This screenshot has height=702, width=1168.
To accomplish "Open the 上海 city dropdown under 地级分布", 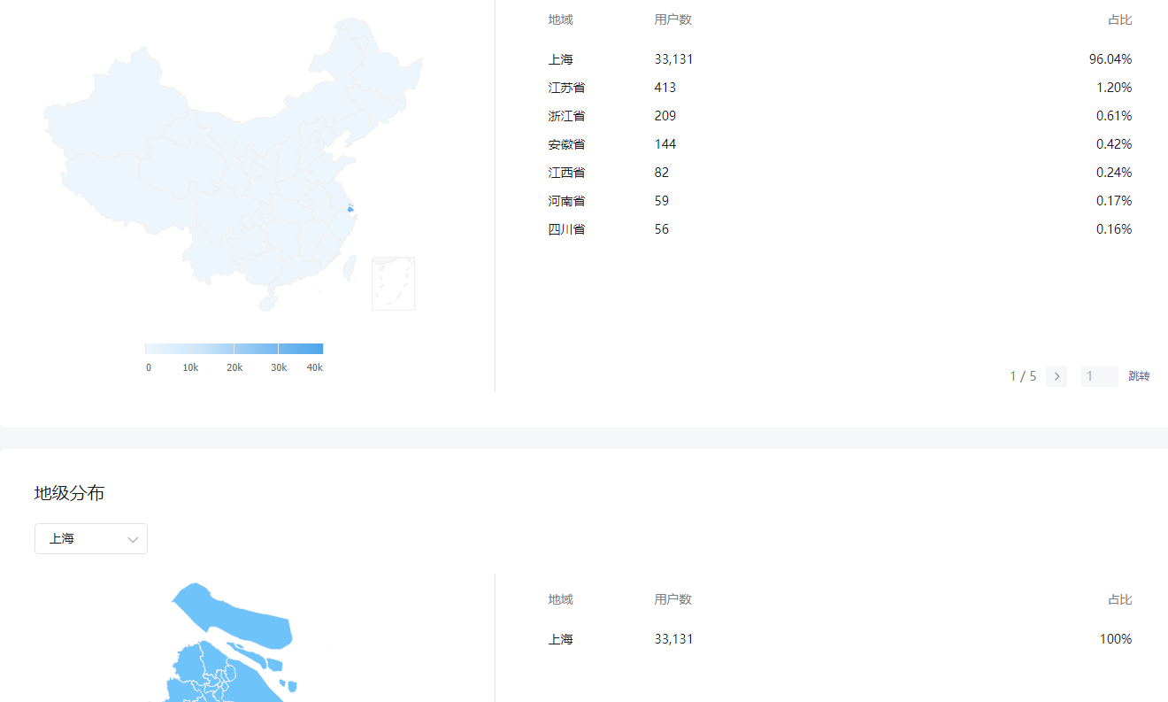I will click(91, 538).
